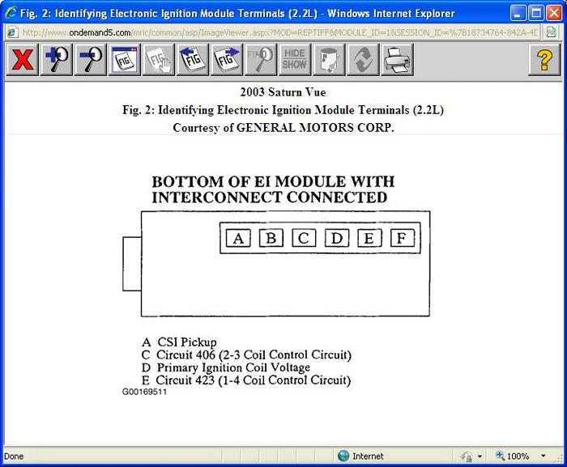Click terminal B box in diagram
567x467 pixels.
pos(271,238)
